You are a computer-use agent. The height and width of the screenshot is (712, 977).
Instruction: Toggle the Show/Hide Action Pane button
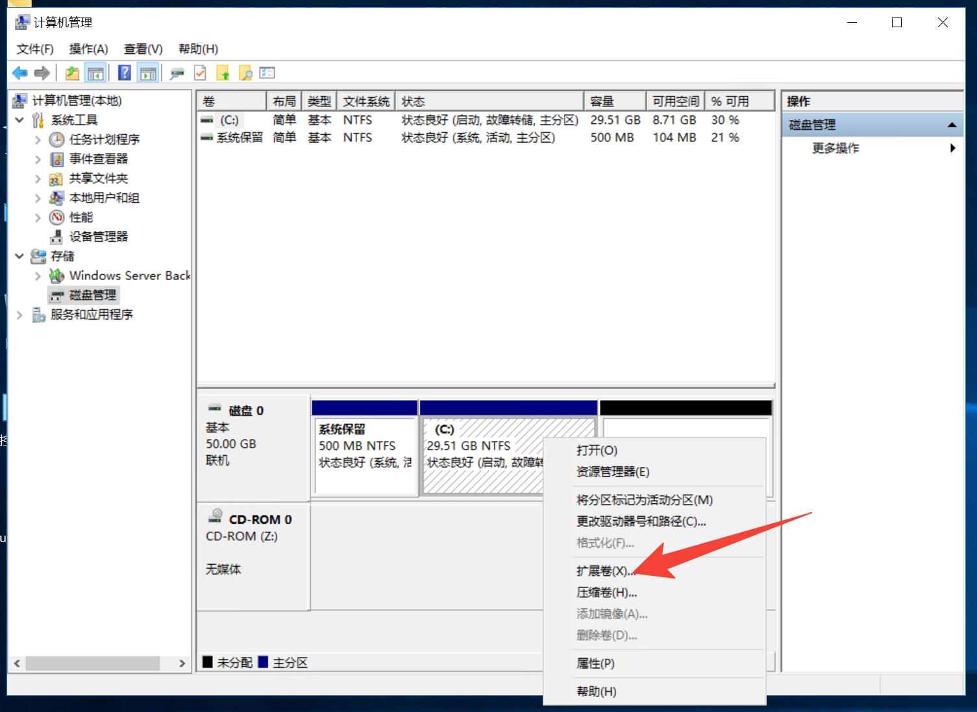coord(148,73)
